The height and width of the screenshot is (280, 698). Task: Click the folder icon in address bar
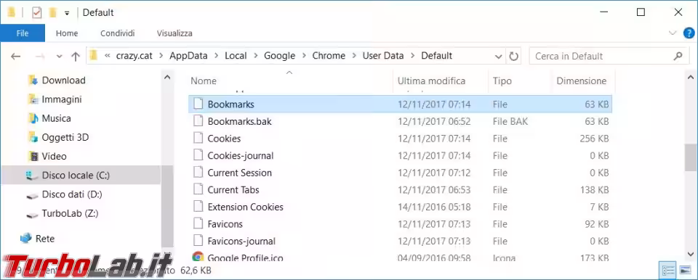click(94, 56)
